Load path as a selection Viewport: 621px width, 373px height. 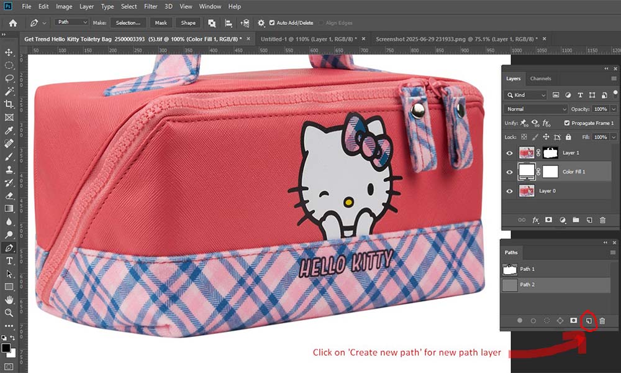(x=546, y=321)
